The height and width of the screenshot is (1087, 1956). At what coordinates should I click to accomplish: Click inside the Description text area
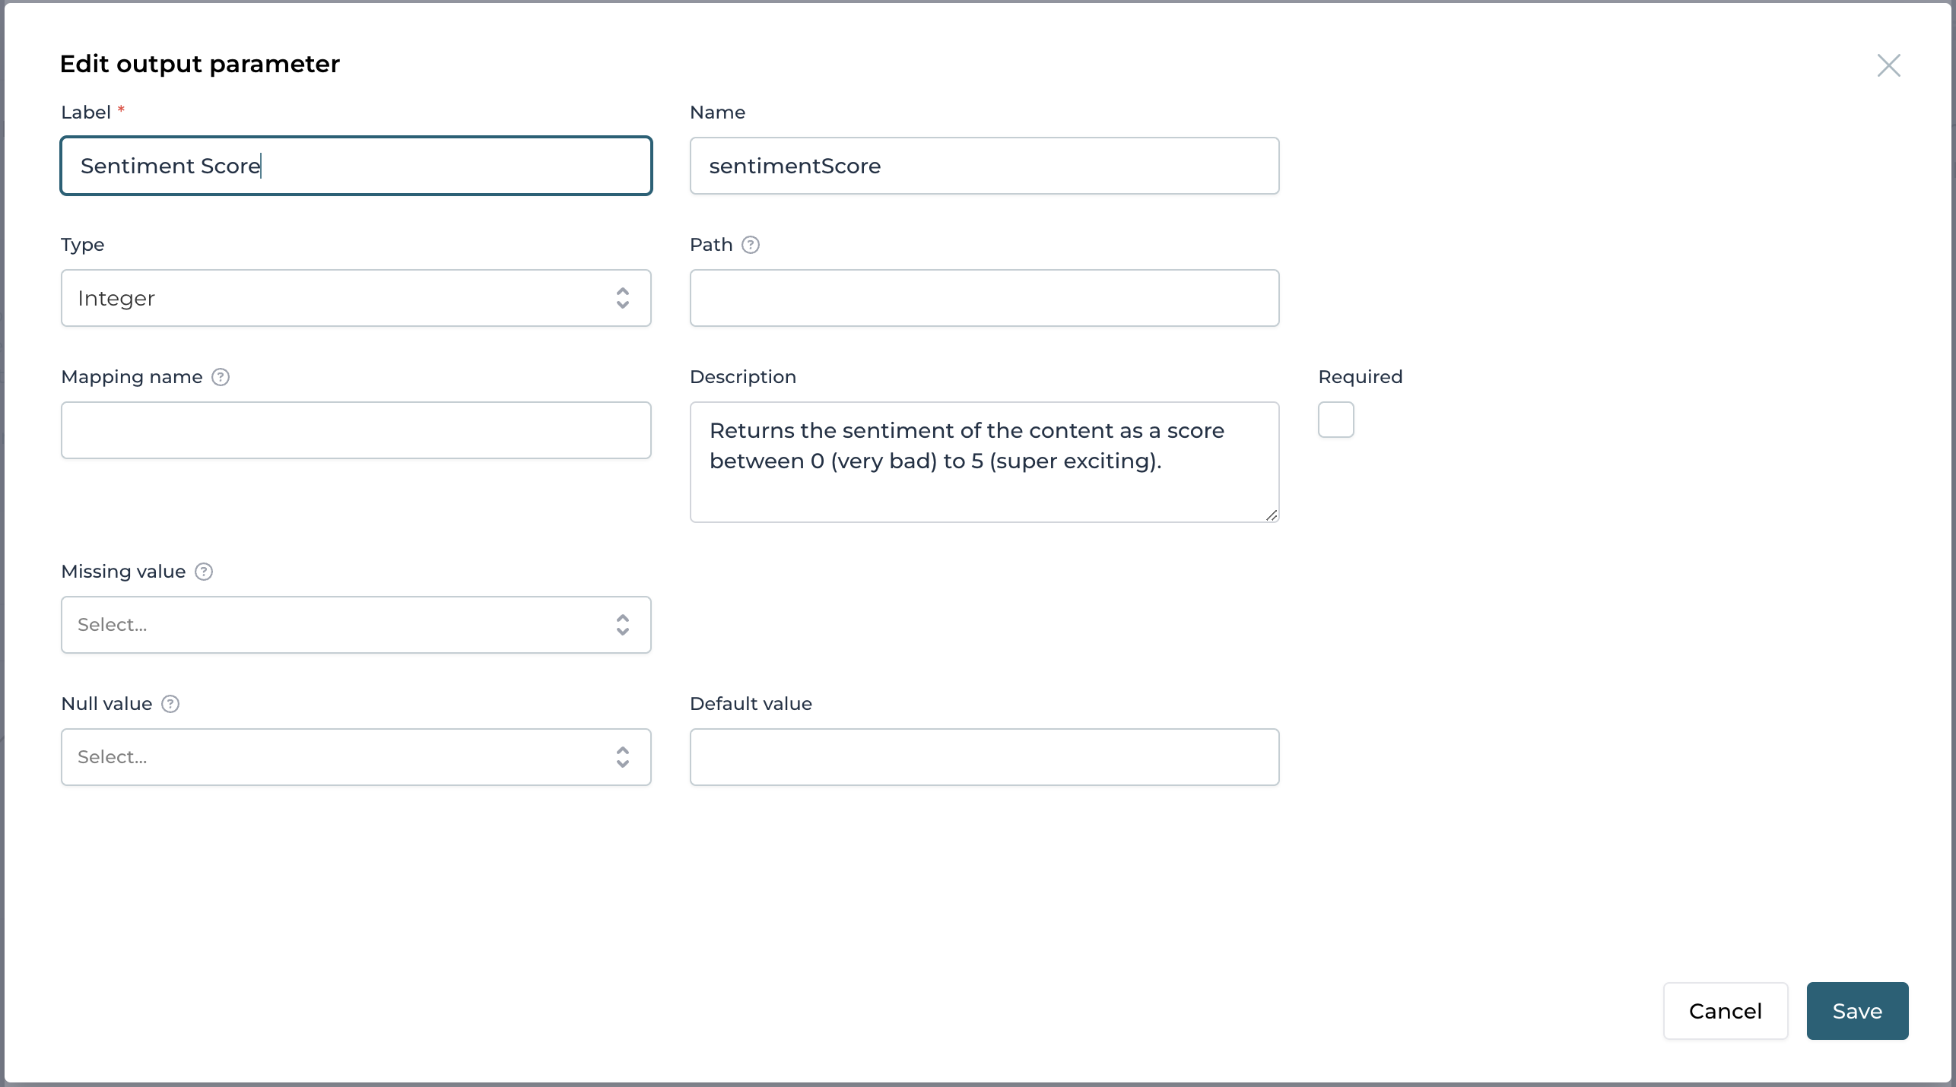point(984,486)
